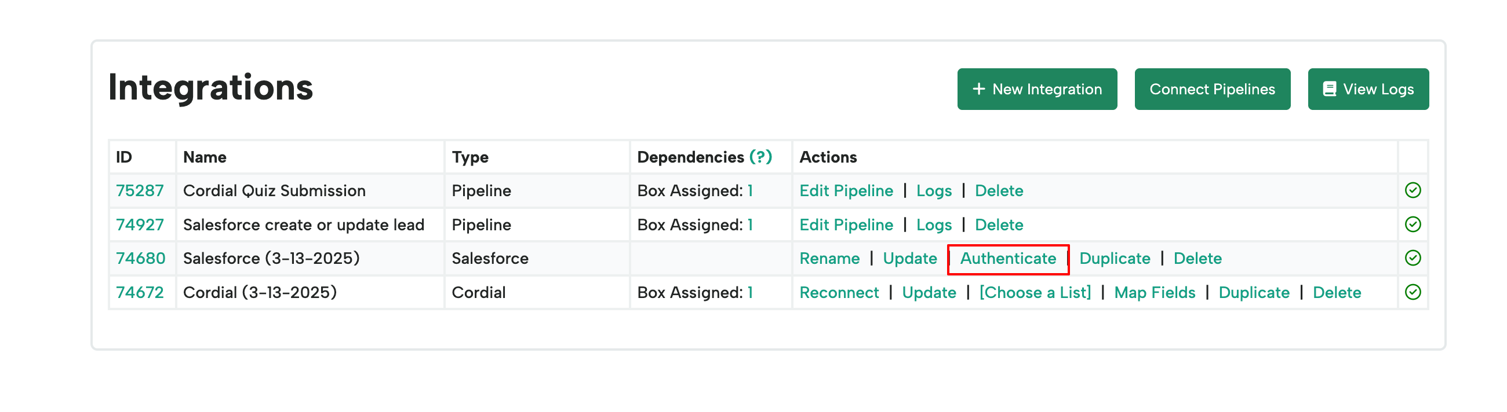Update the Salesforce (3-13-2025) integration
The image size is (1507, 412).
909,258
